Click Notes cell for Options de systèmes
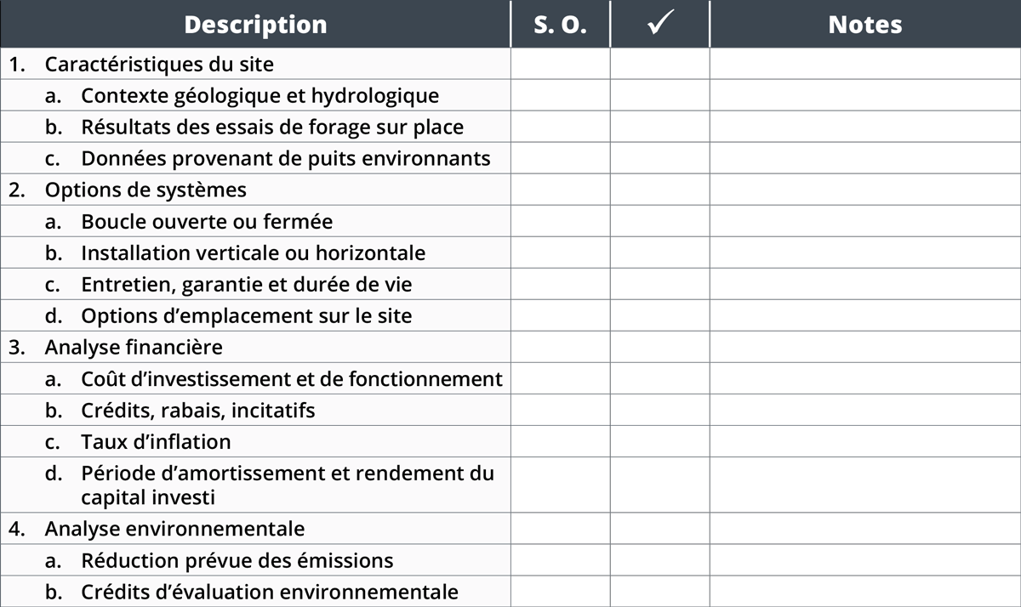This screenshot has height=607, width=1021. (x=865, y=190)
